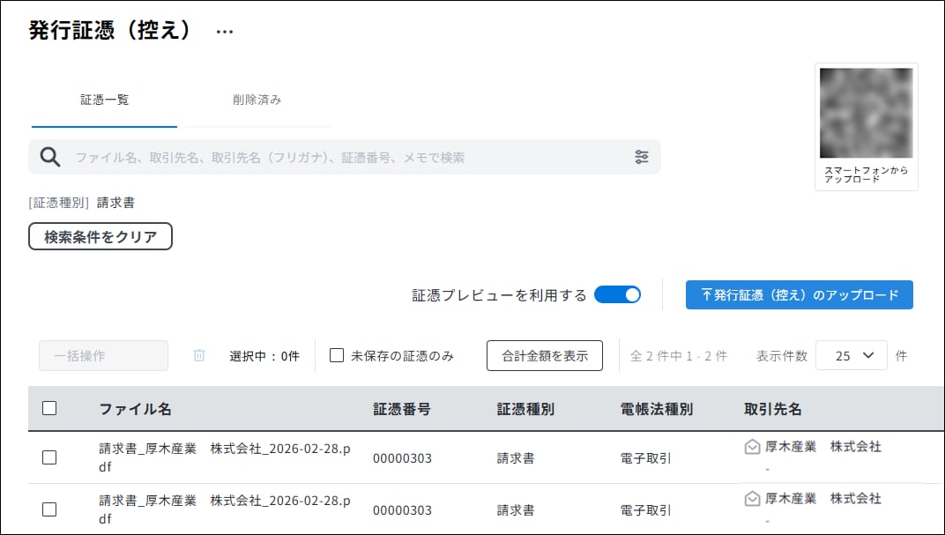945x535 pixels.
Task: Click the [証憑種別] 請求書 filter condition text
Action: [x=81, y=203]
